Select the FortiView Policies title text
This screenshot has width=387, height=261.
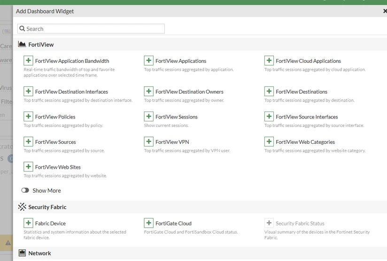click(x=55, y=117)
